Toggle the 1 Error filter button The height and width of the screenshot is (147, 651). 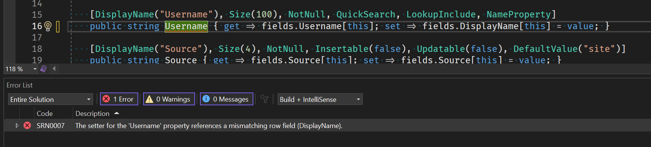[x=119, y=99]
